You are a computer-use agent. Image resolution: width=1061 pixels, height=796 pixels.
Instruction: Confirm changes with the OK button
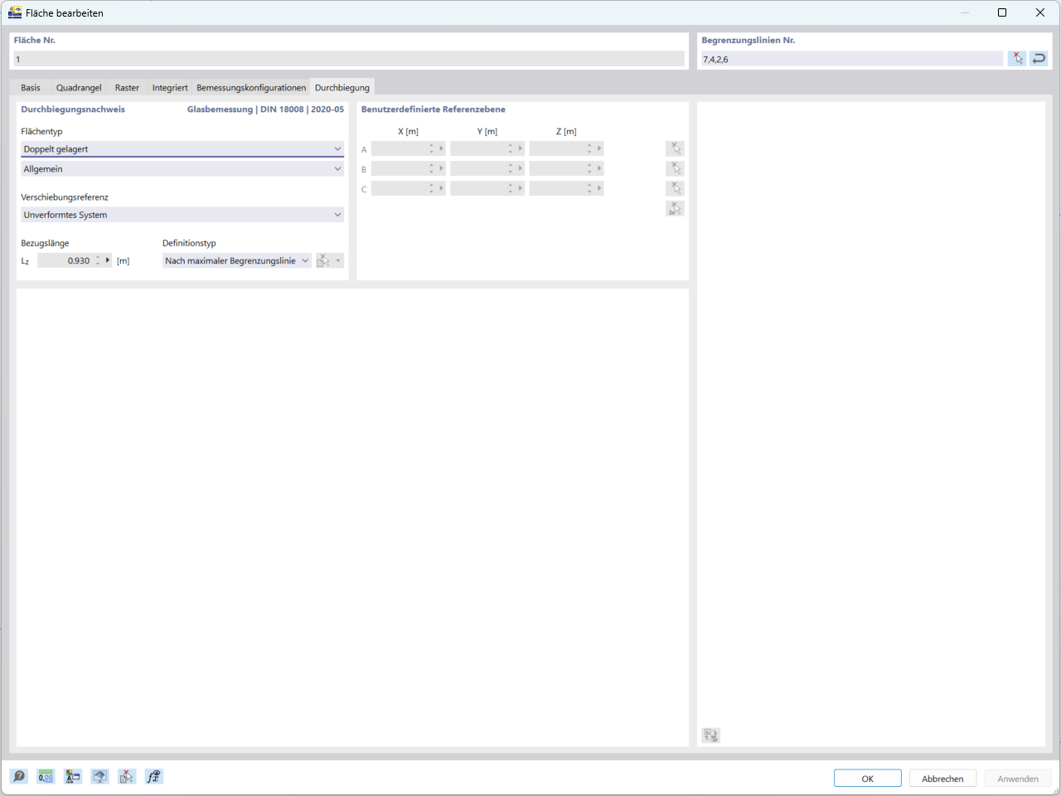coord(867,778)
